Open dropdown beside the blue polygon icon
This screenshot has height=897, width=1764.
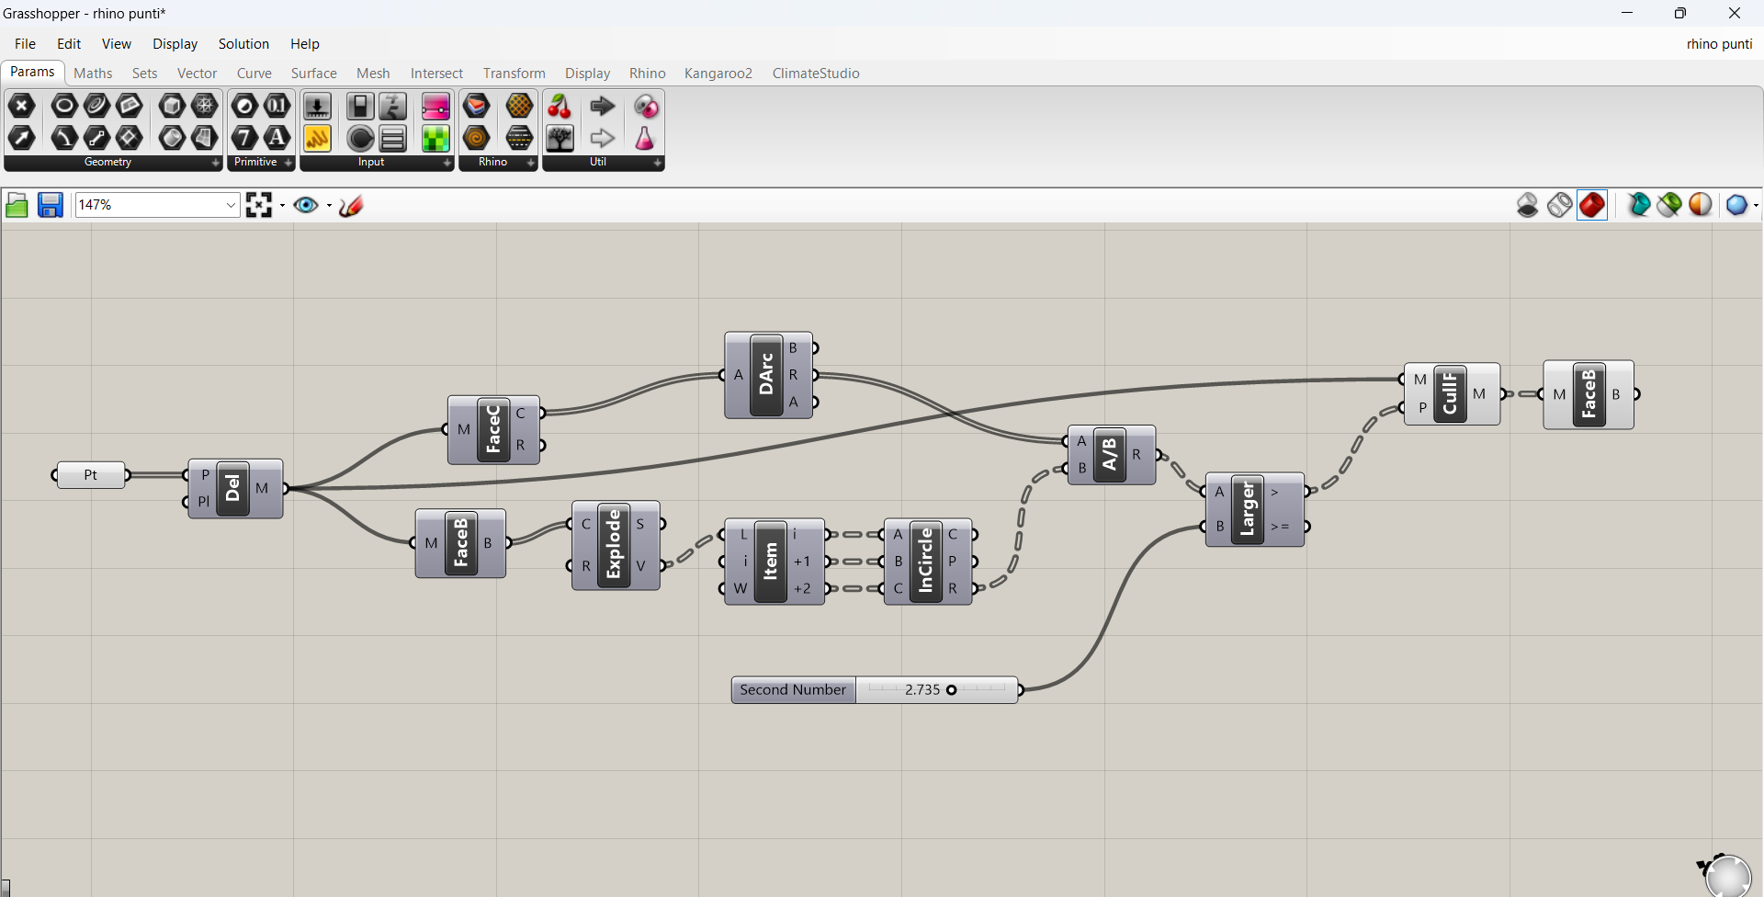point(1756,205)
